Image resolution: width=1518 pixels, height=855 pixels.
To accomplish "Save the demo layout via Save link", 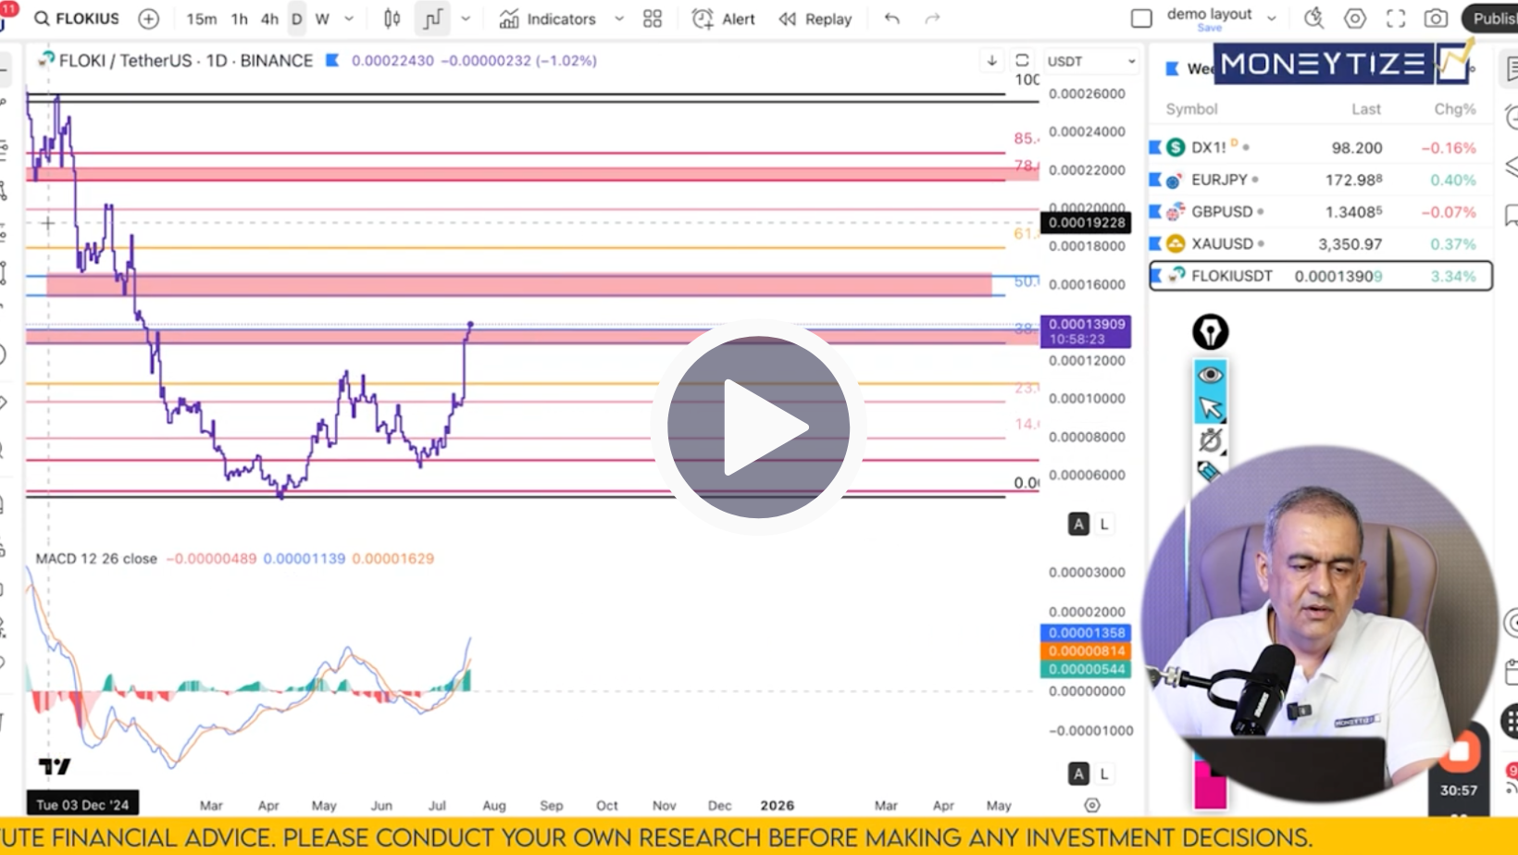I will pos(1209,28).
